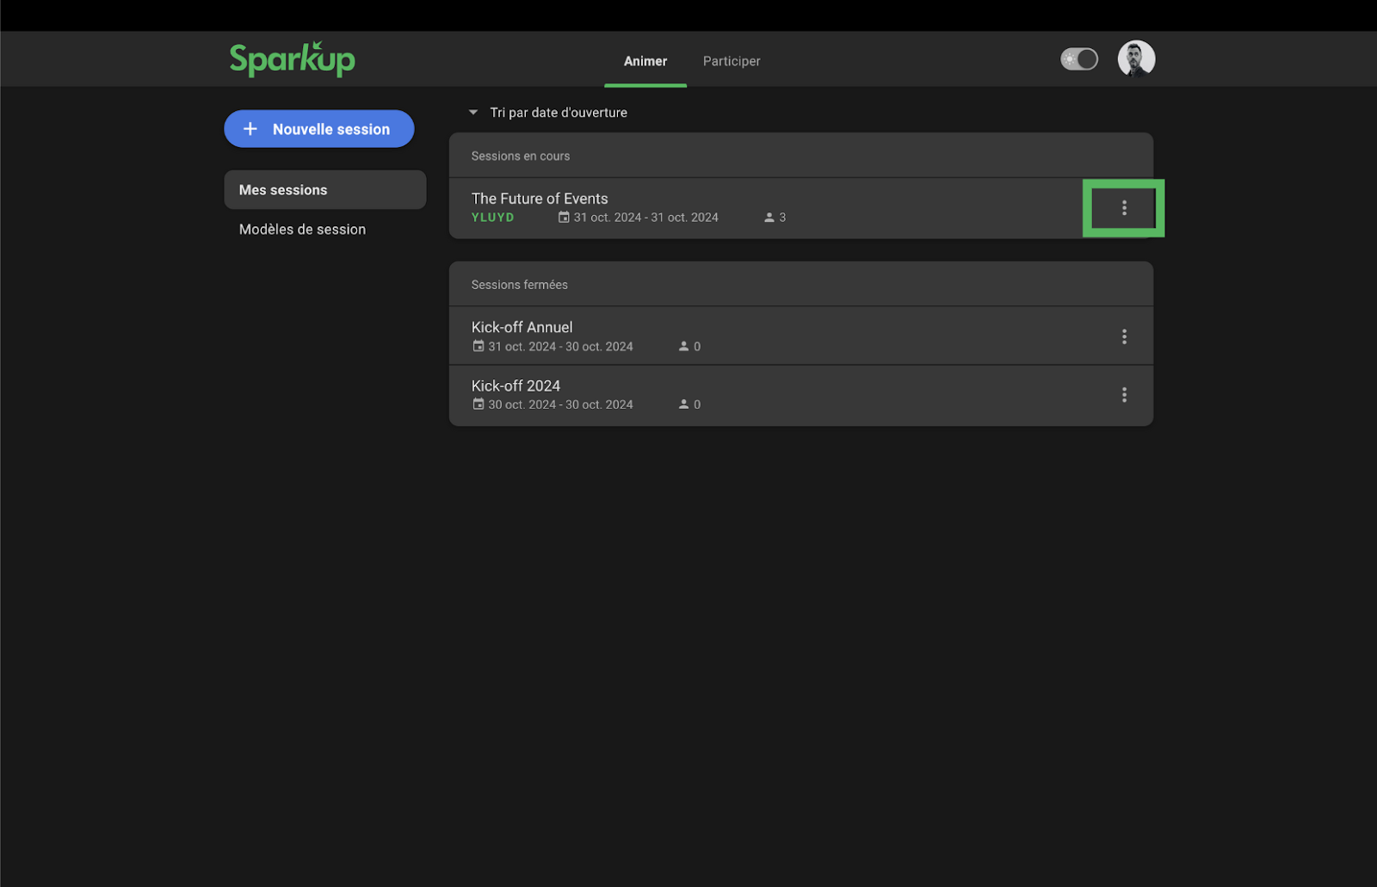Open options menu for The Future of Events
Screen dimensions: 1377x887
point(1123,208)
